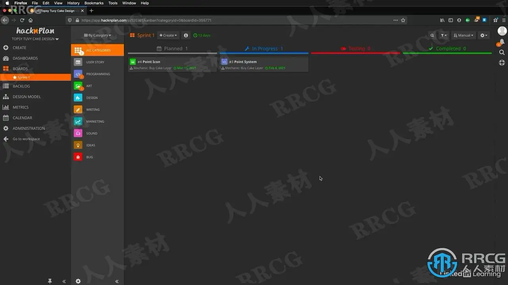Screen dimensions: 508x285
Task: Click Go to workspace link
Action: click(26, 139)
